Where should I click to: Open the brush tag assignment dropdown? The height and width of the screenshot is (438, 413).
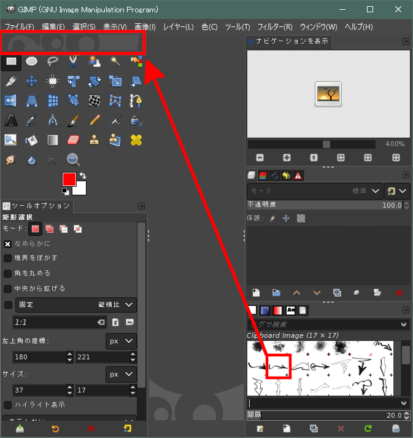404,403
